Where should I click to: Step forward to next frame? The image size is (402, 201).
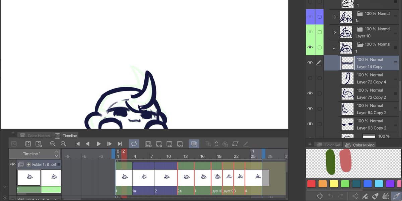click(109, 144)
